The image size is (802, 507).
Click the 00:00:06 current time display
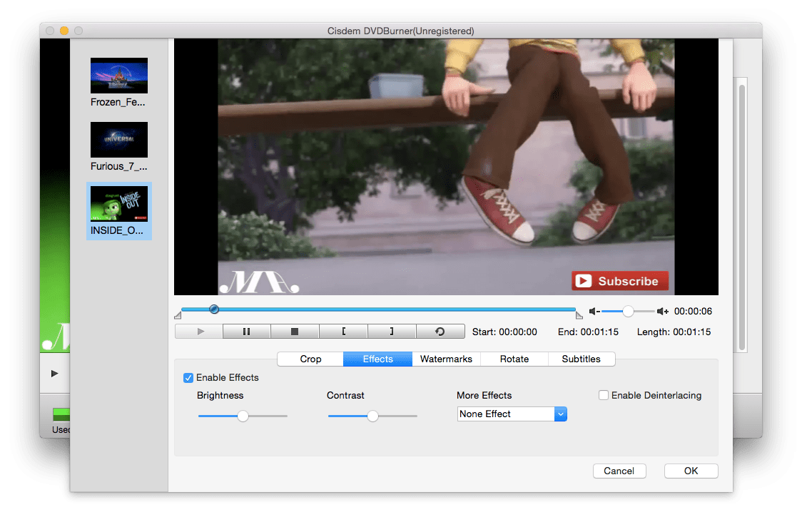pos(693,311)
